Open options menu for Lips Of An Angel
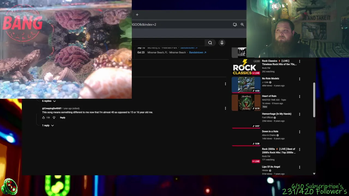 300,167
